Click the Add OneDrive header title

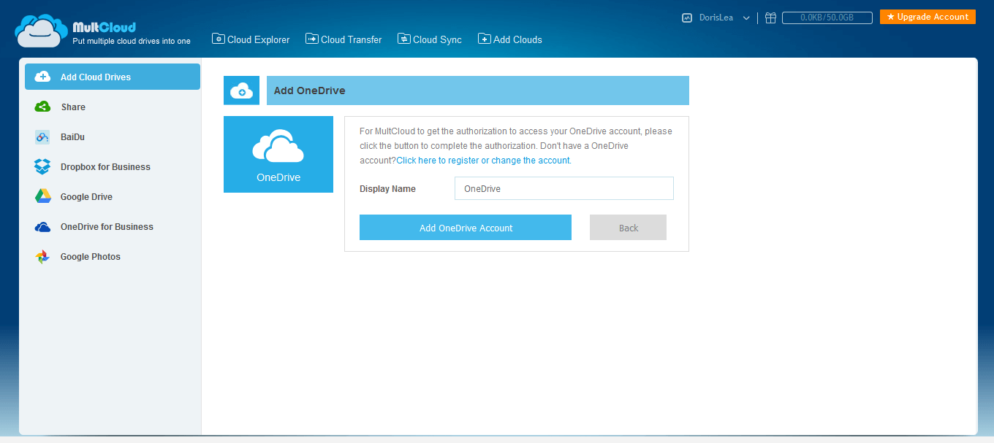point(309,90)
